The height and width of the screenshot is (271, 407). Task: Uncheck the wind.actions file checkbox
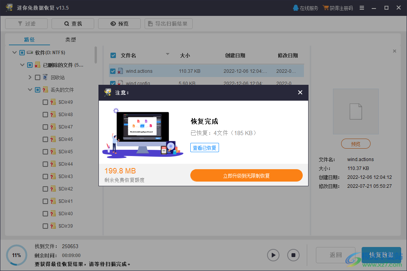113,71
